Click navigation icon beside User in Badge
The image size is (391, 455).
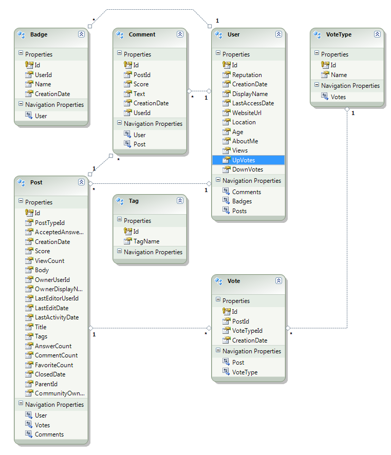pyautogui.click(x=29, y=115)
